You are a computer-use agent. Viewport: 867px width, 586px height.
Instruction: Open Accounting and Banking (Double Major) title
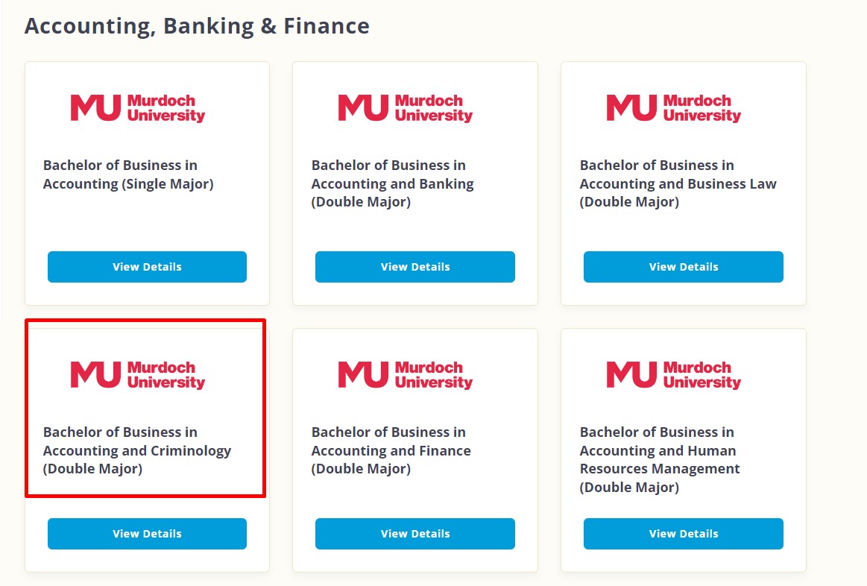(x=393, y=183)
